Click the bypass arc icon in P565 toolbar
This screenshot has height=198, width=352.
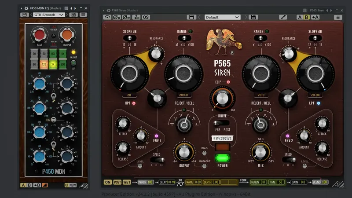(x=107, y=17)
